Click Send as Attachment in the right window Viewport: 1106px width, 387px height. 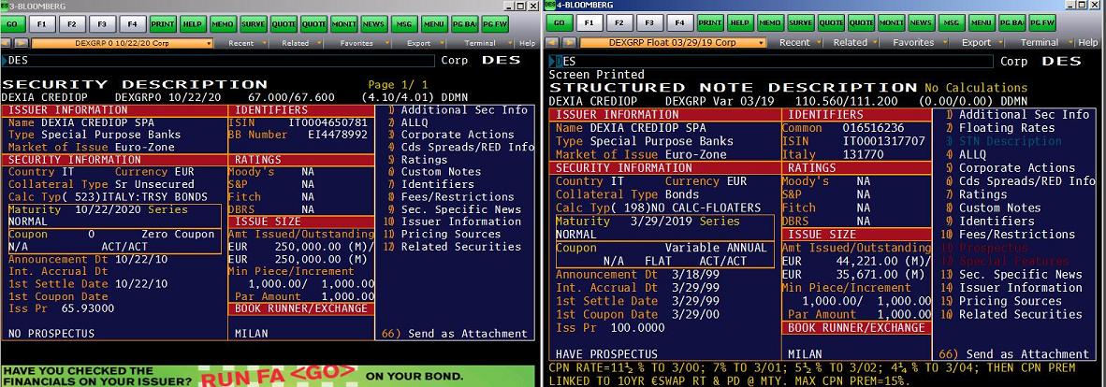[x=1026, y=354]
